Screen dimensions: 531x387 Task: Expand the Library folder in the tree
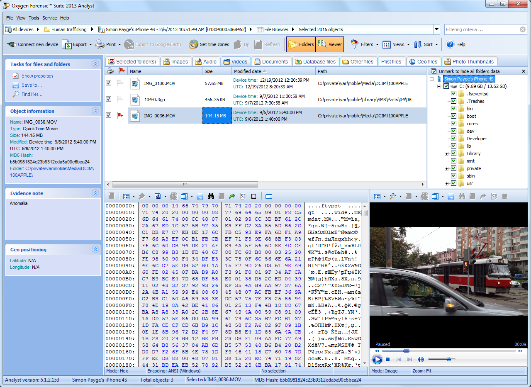447,153
